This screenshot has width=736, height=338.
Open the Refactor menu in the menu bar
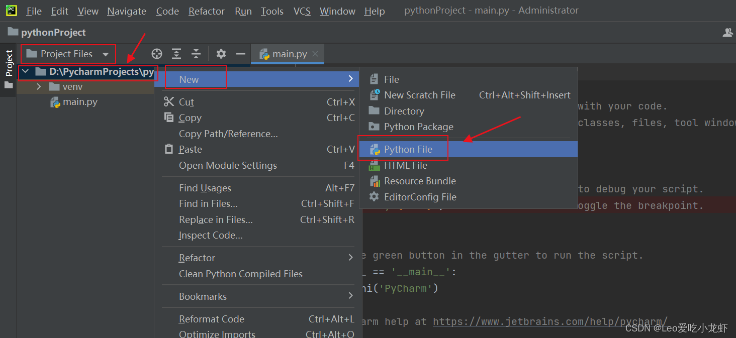click(x=207, y=11)
